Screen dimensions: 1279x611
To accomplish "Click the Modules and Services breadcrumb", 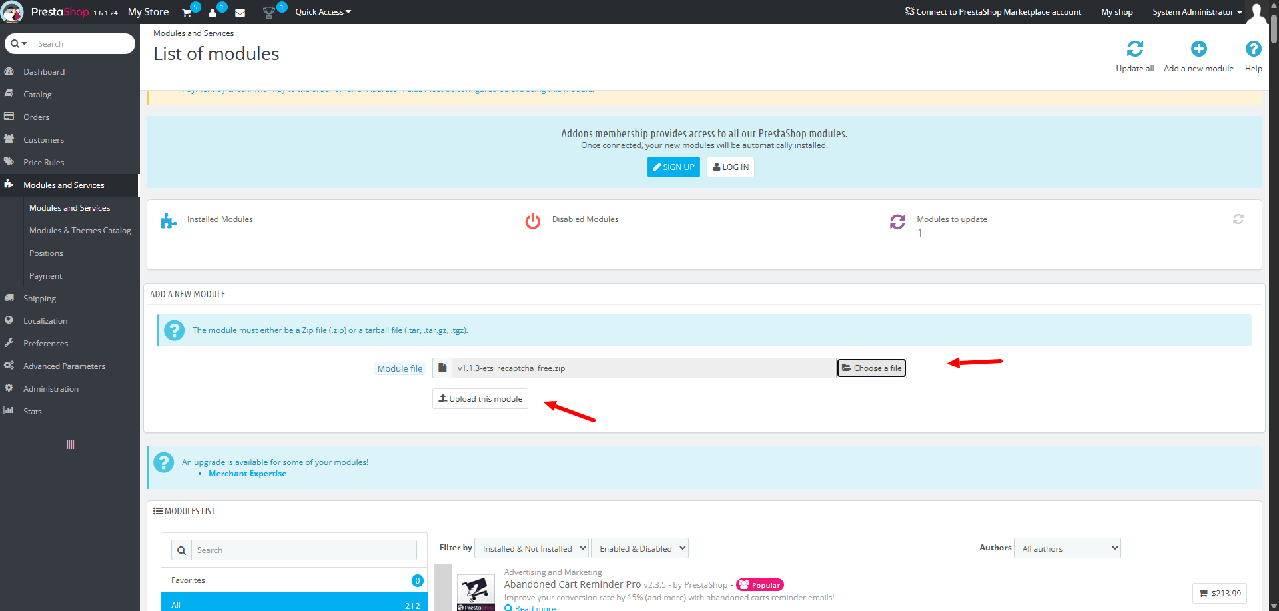I will [193, 33].
